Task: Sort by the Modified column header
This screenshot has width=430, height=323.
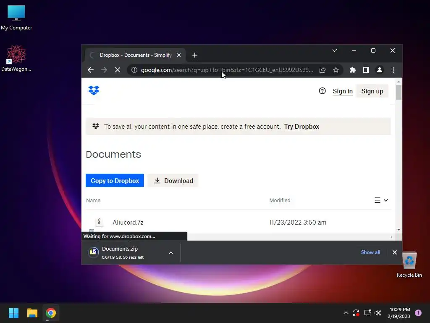Action: pos(280,201)
